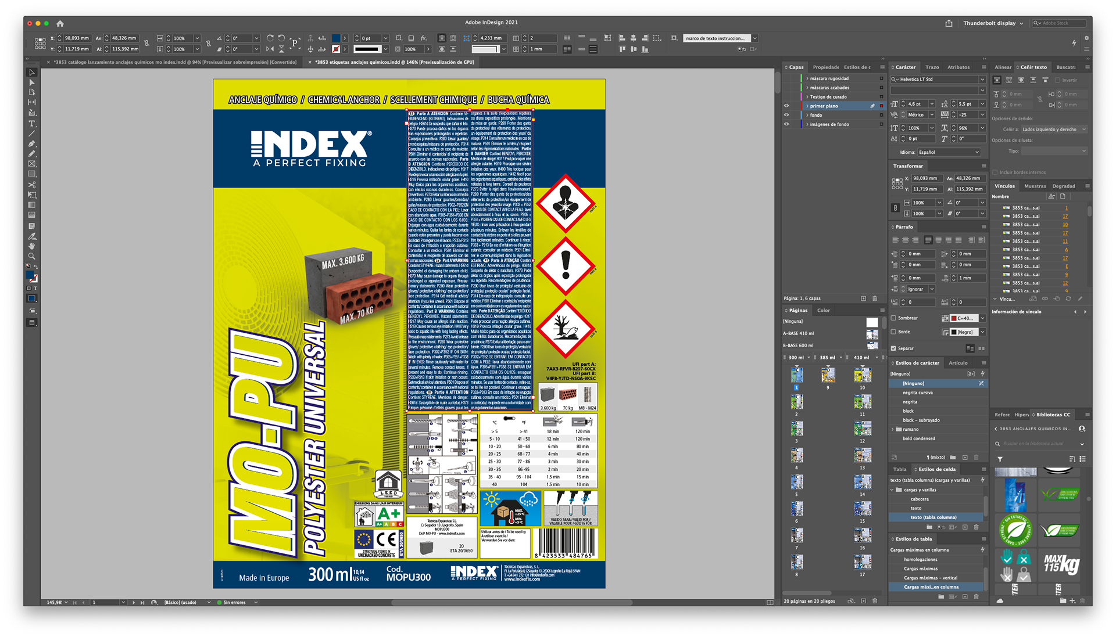Click wrap around bounding box icon
This screenshot has height=637, width=1116.
point(1008,80)
